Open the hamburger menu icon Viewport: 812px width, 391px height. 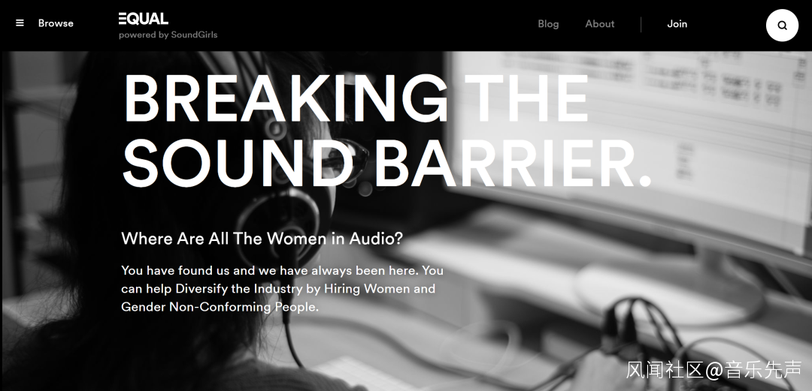point(20,23)
